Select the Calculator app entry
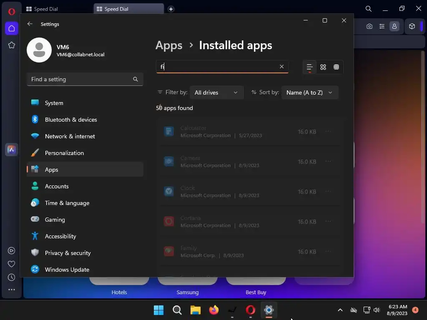427x320 pixels. coord(250,132)
